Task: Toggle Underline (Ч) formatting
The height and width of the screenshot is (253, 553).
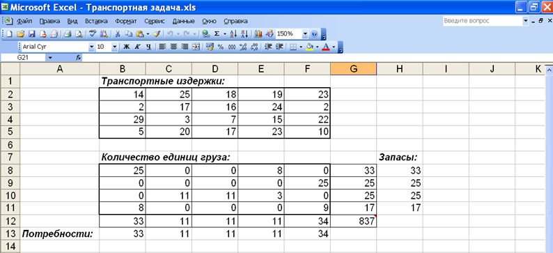Action: point(148,47)
